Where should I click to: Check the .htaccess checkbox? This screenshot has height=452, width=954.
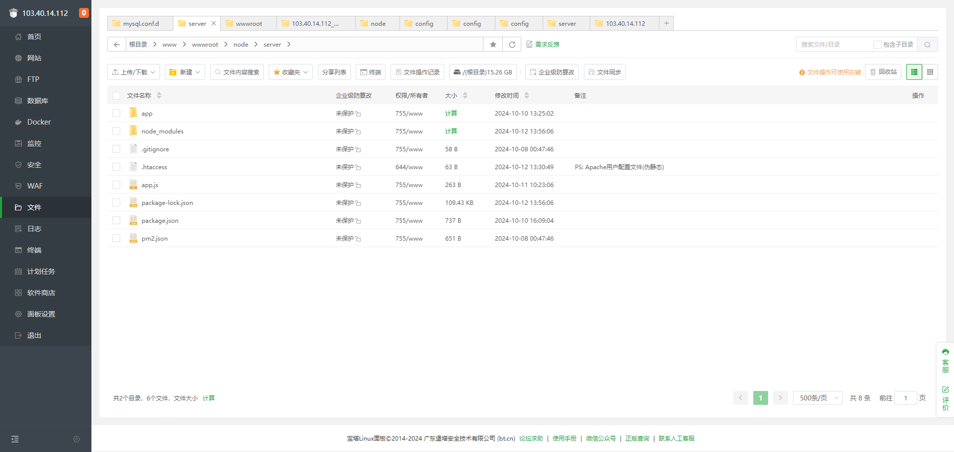click(116, 167)
